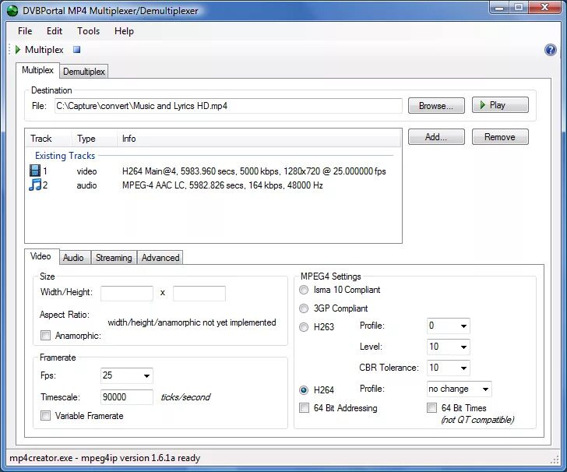The width and height of the screenshot is (567, 472).
Task: Maximize the DVBPortal window
Action: (519, 8)
